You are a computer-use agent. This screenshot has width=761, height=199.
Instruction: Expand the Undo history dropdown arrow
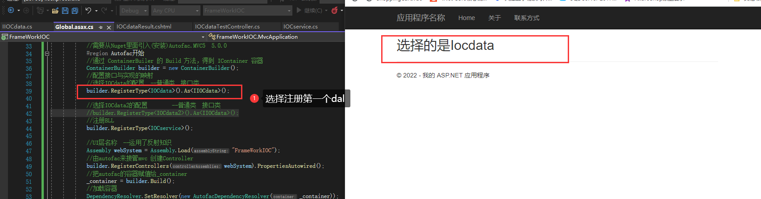coord(96,10)
